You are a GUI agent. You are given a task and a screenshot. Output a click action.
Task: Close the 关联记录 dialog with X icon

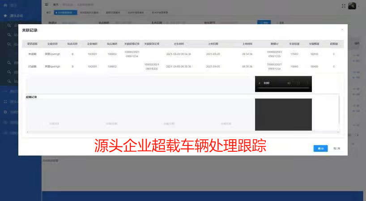point(342,30)
